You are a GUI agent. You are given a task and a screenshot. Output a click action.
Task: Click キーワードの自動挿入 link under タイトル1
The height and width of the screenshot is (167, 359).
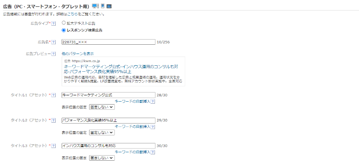pos(132,102)
